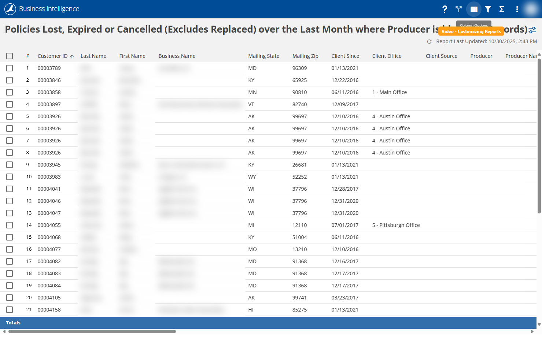Open the help question mark icon
Image resolution: width=542 pixels, height=339 pixels.
(445, 9)
